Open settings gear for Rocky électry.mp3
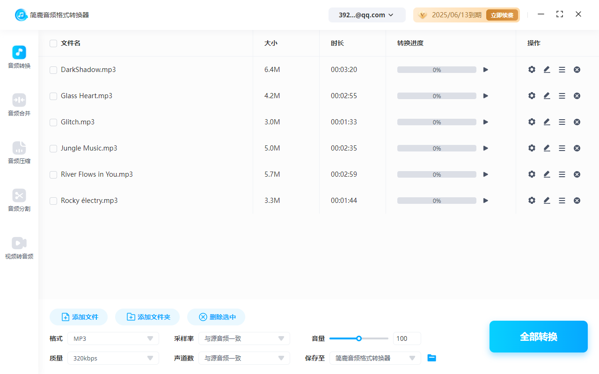Screen dimensions: 599x374 pos(532,201)
